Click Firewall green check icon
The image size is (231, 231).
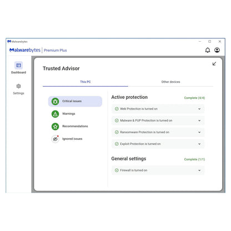click(x=117, y=170)
